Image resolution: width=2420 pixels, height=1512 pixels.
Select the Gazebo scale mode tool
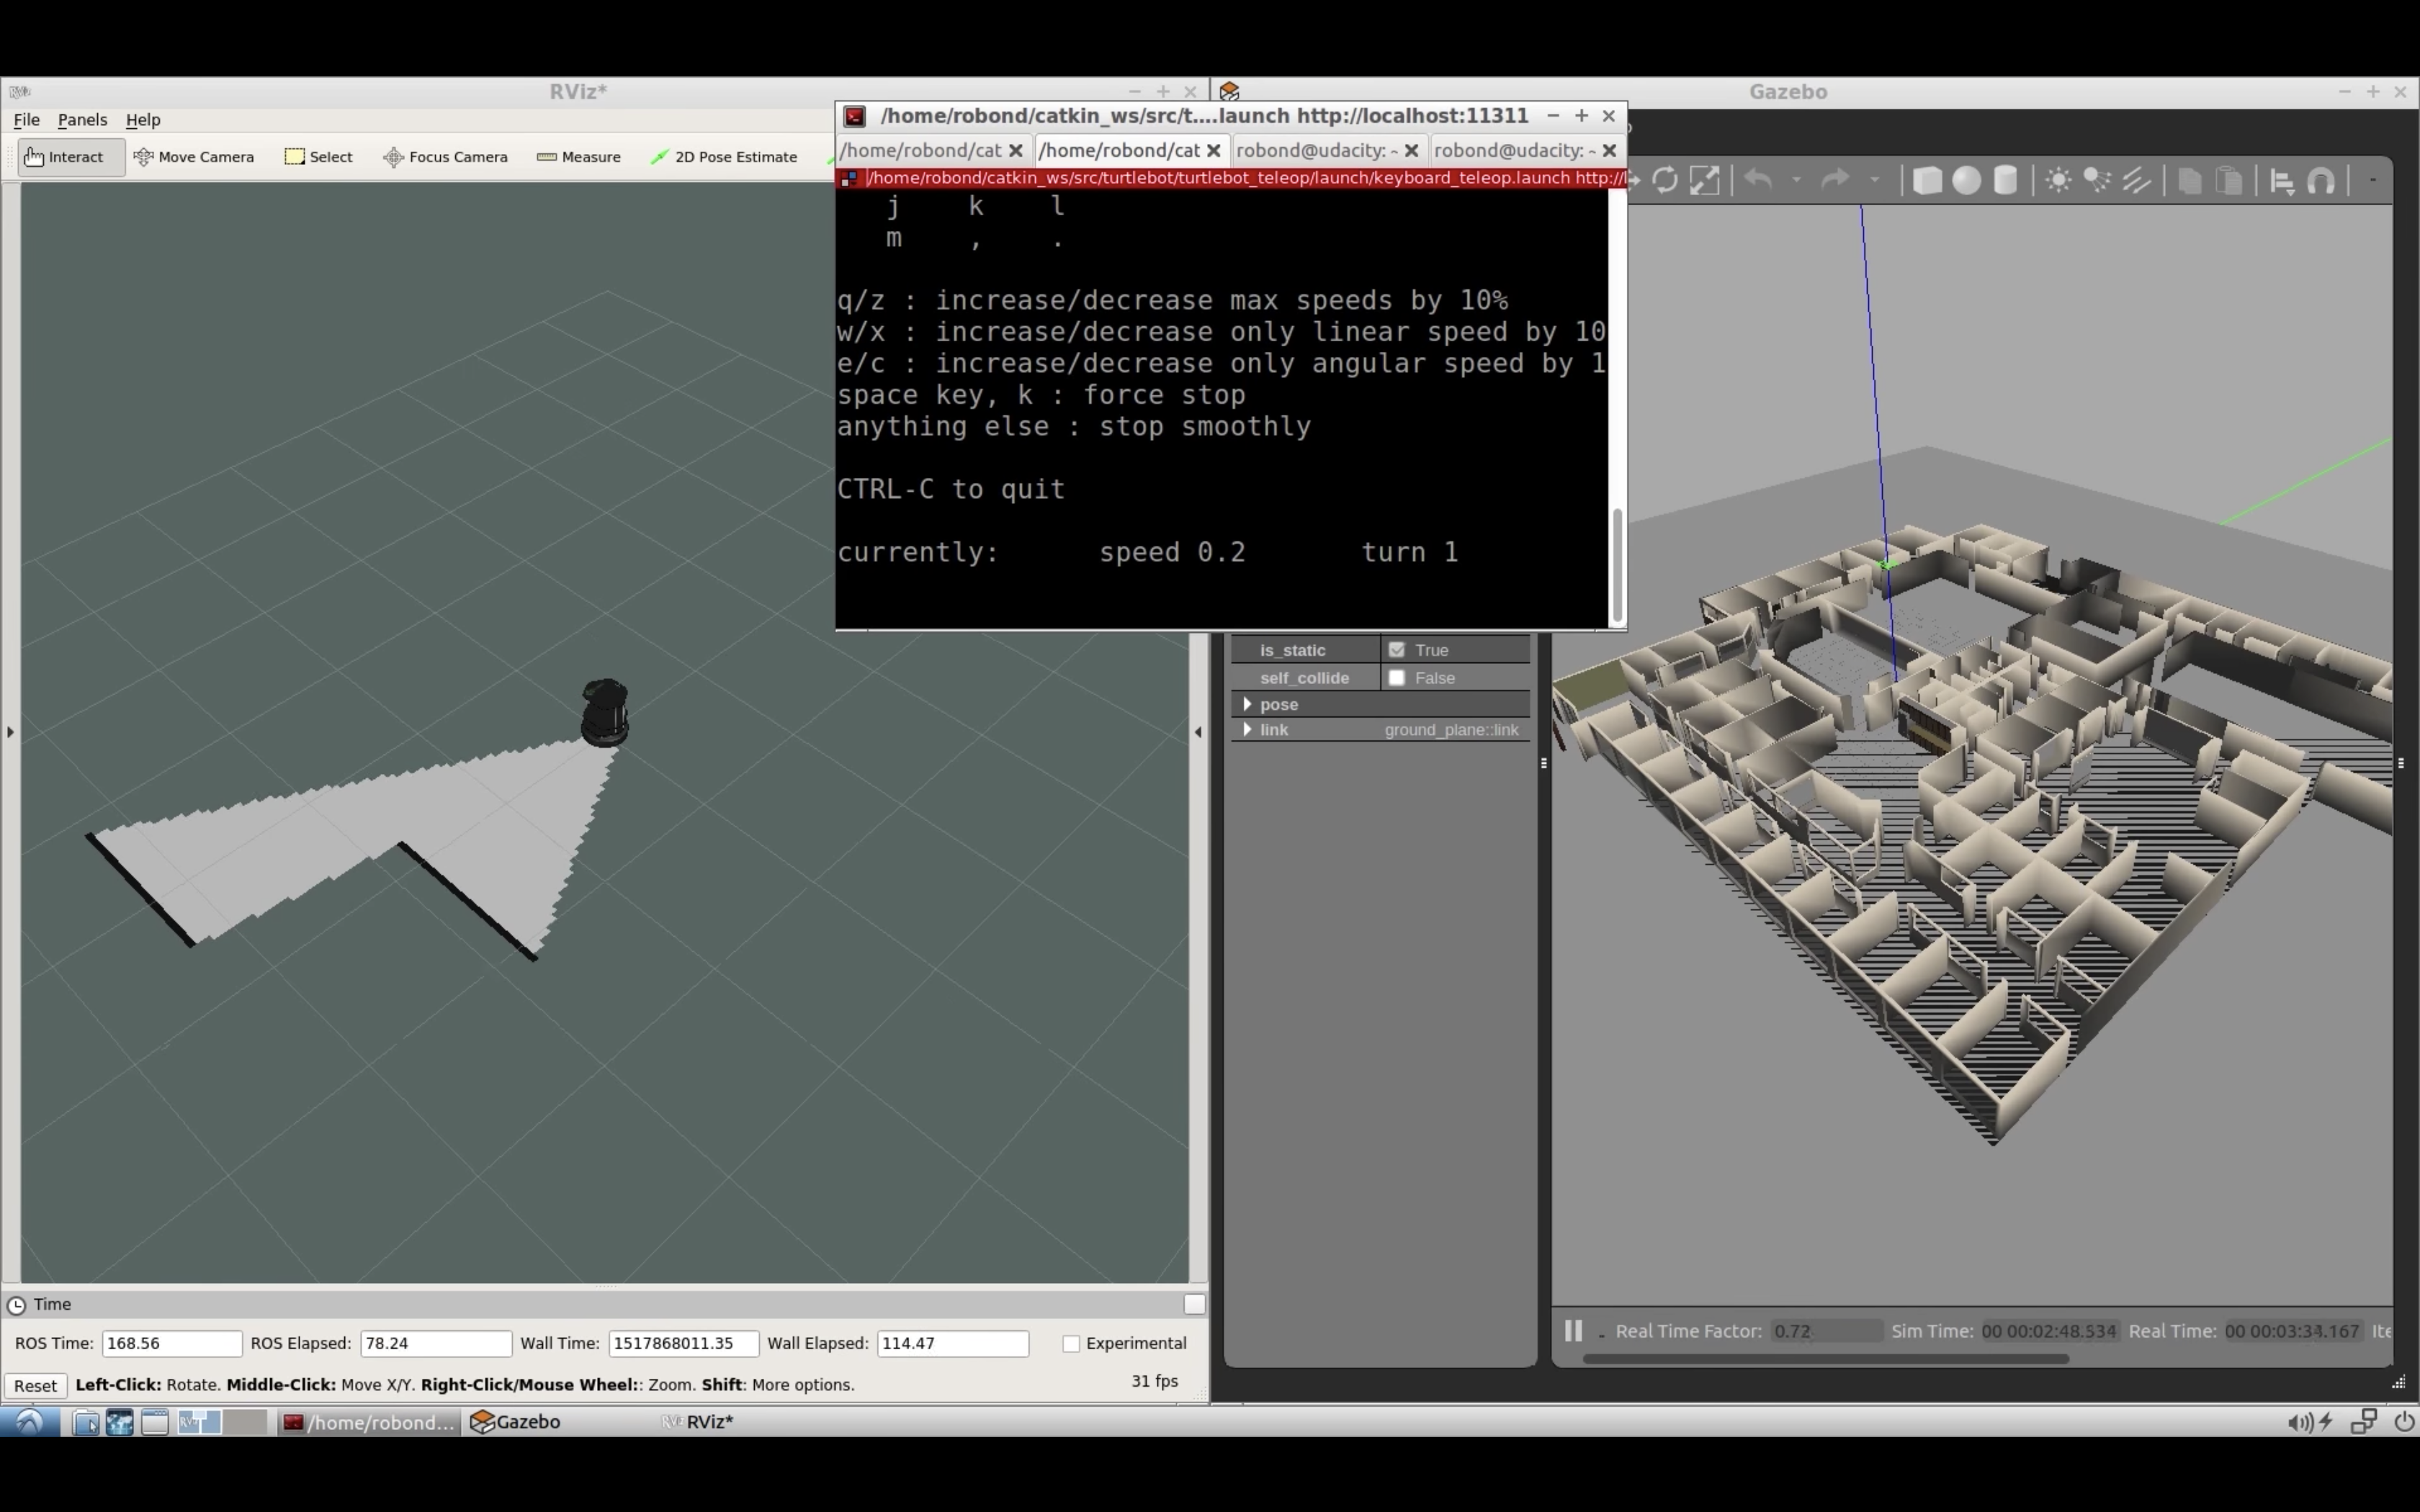coord(1704,181)
